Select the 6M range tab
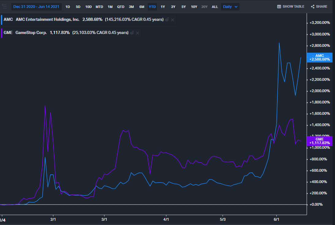The image size is (335, 225). coord(142,6)
